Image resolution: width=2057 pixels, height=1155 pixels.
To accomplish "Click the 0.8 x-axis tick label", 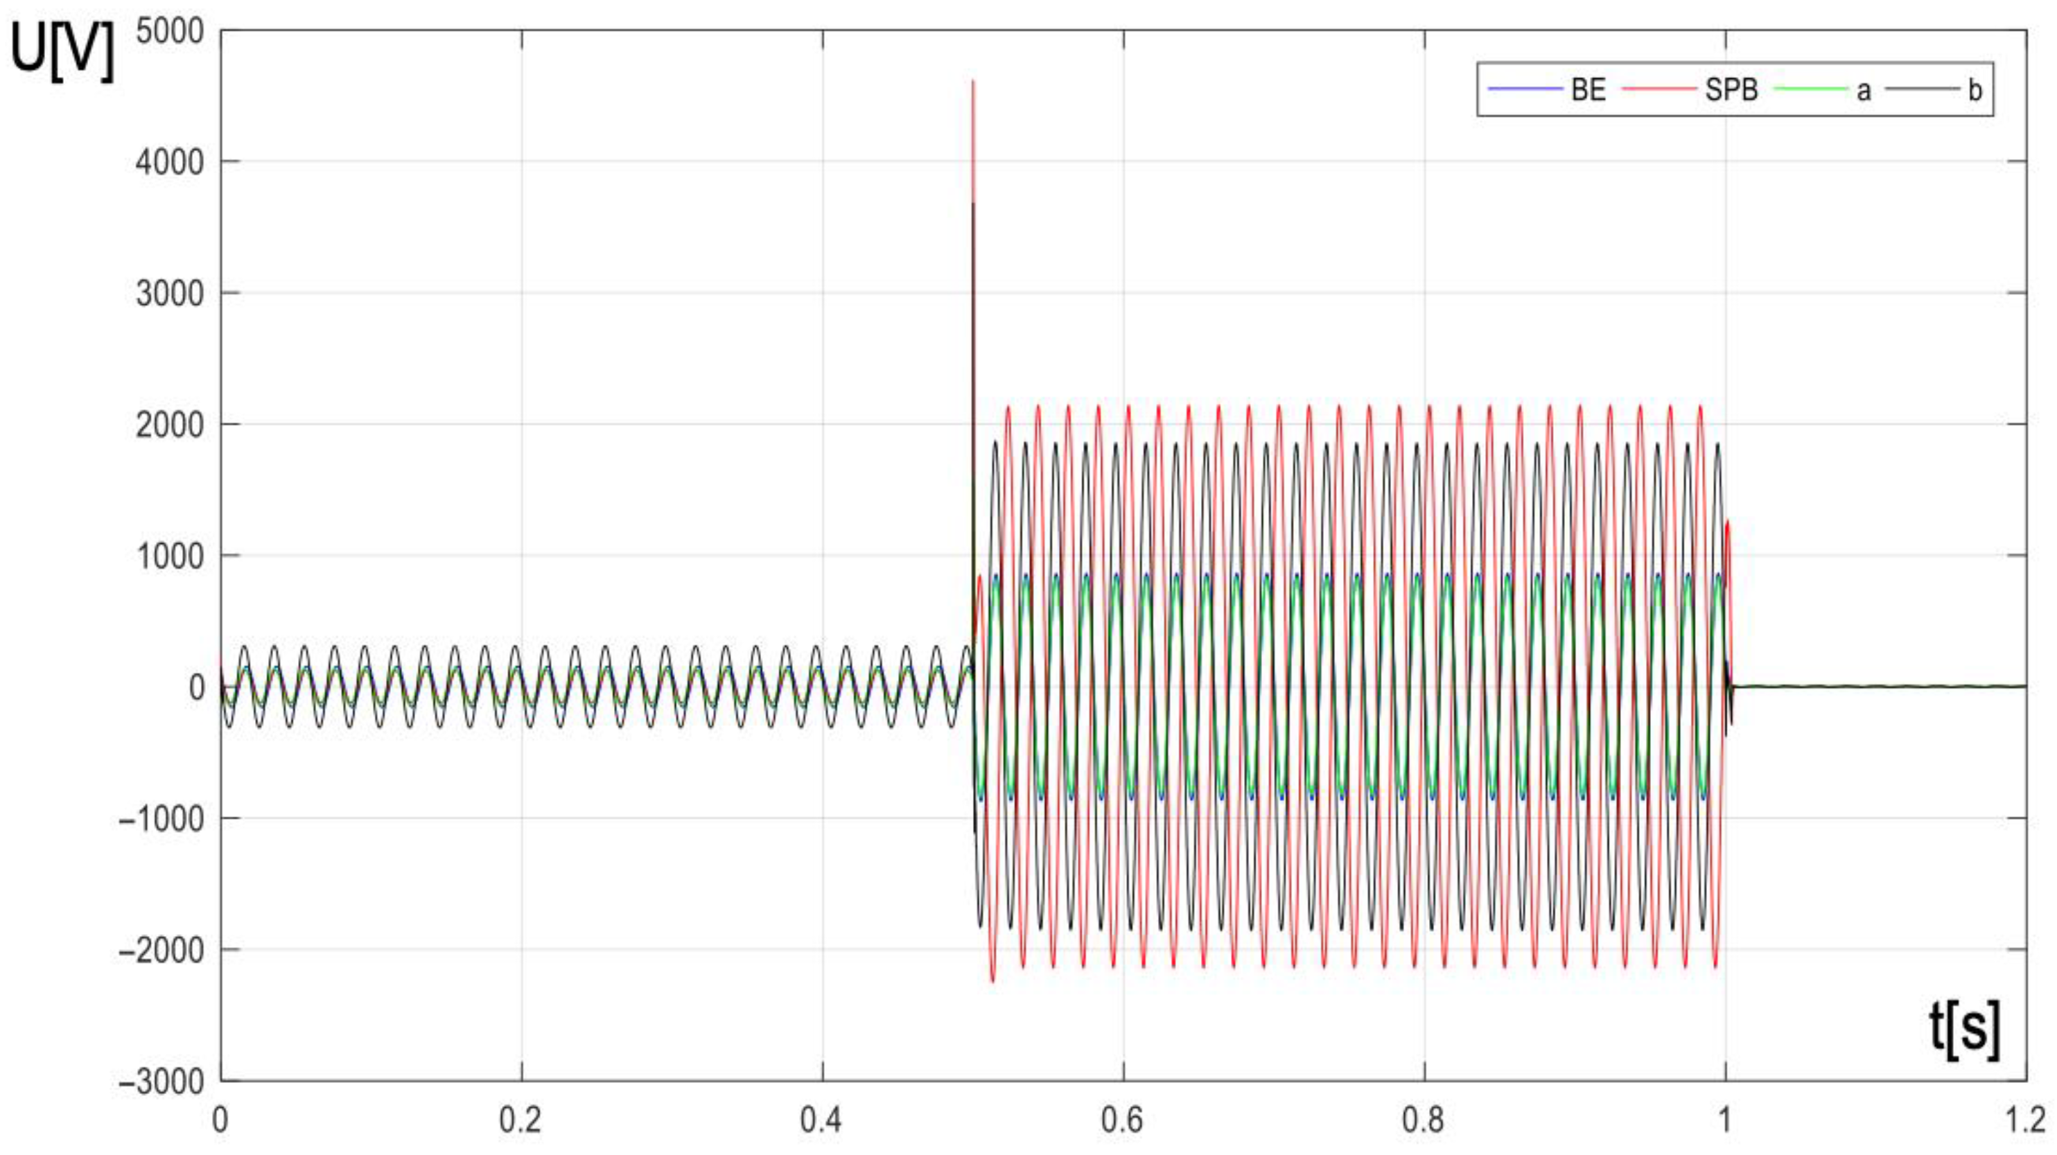I will pos(1424,1120).
